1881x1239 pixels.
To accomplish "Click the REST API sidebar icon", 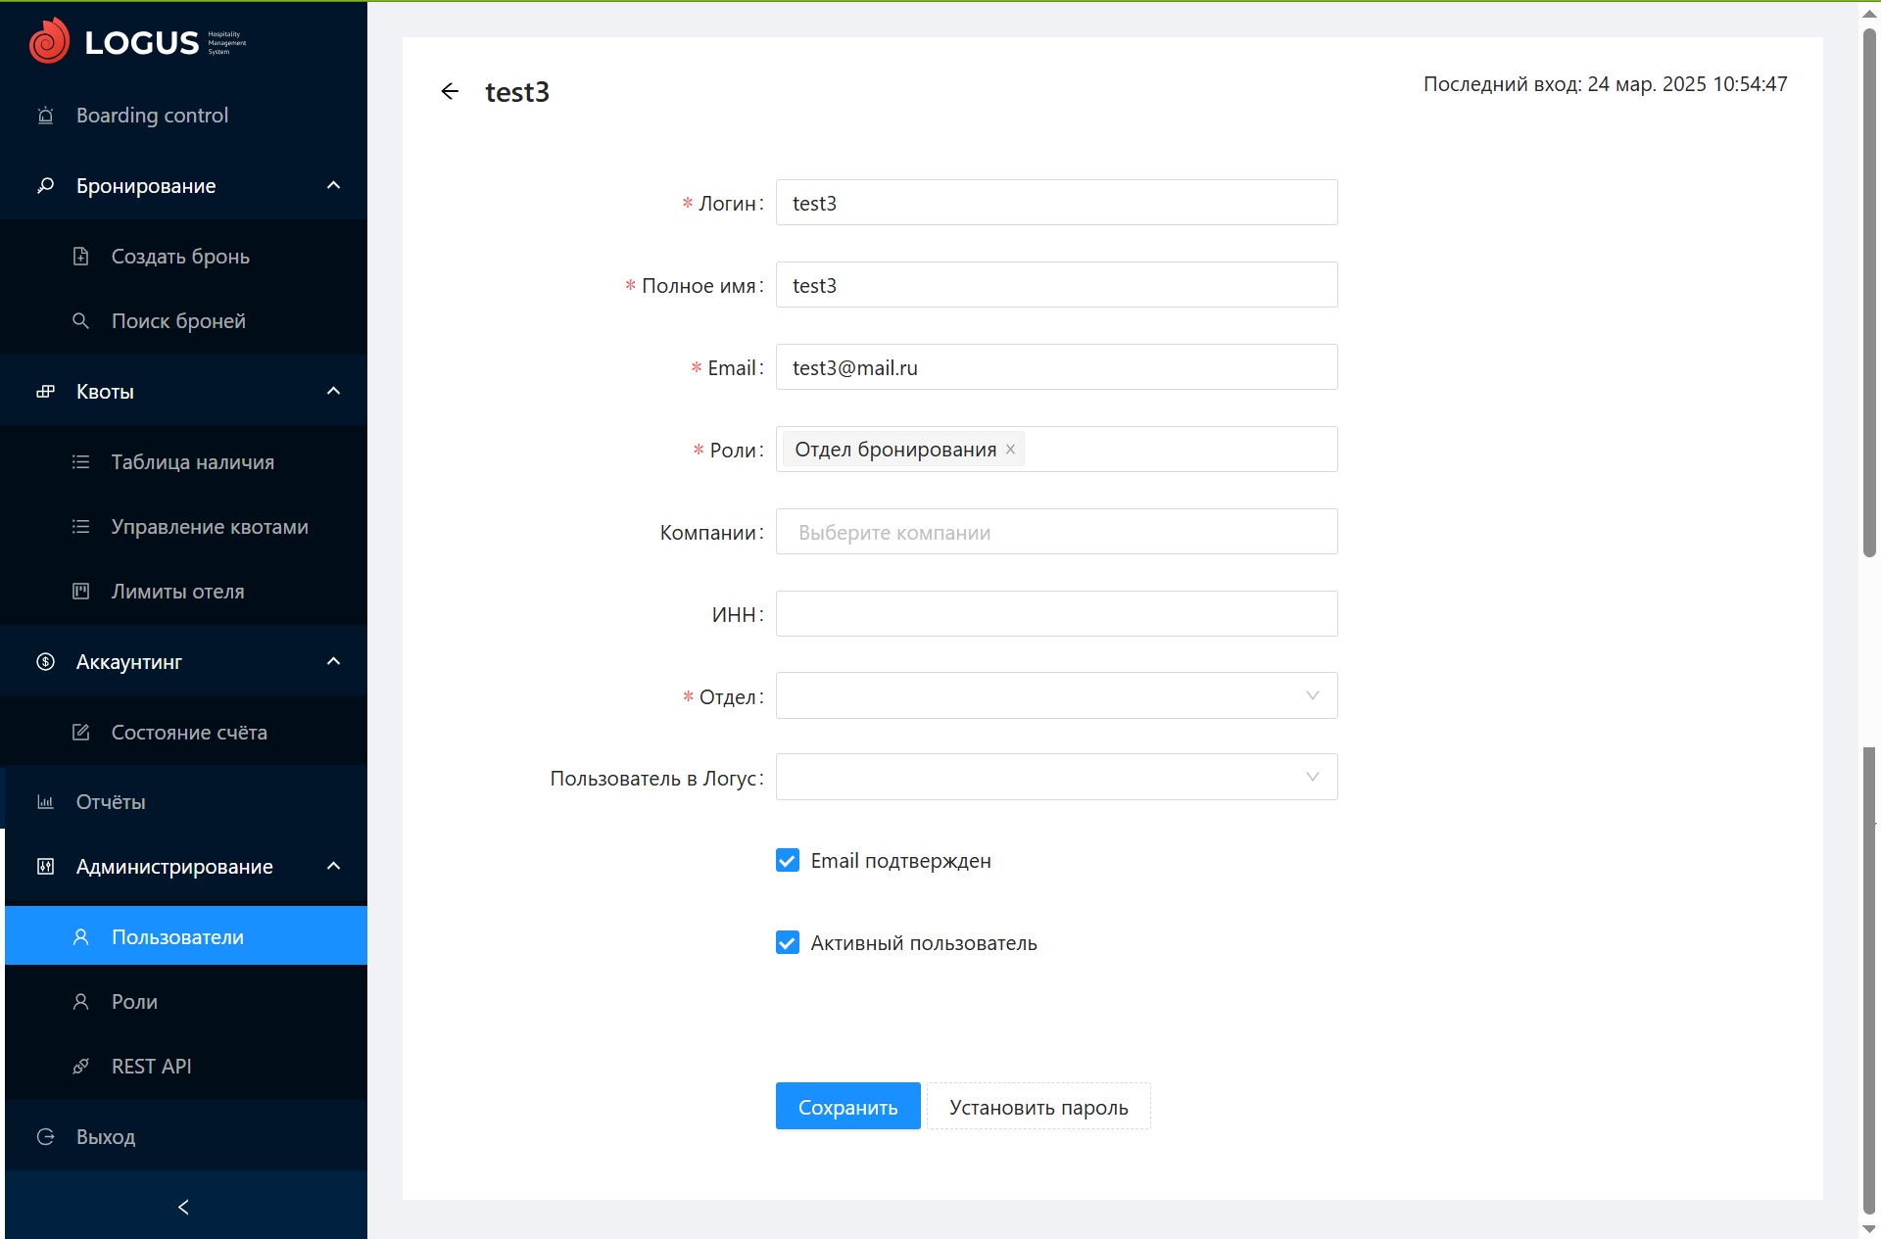I will pyautogui.click(x=81, y=1067).
